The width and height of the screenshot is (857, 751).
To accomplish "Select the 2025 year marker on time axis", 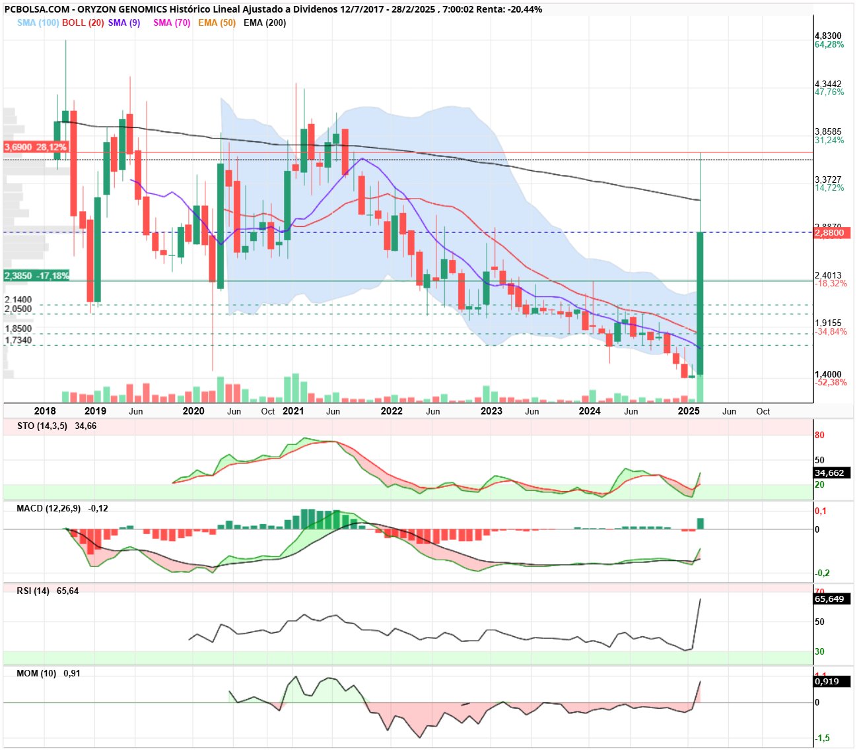I will point(689,411).
